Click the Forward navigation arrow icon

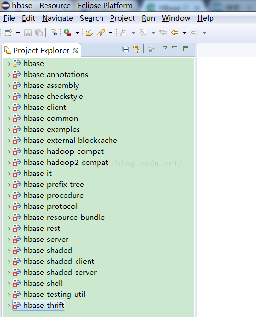pos(195,33)
